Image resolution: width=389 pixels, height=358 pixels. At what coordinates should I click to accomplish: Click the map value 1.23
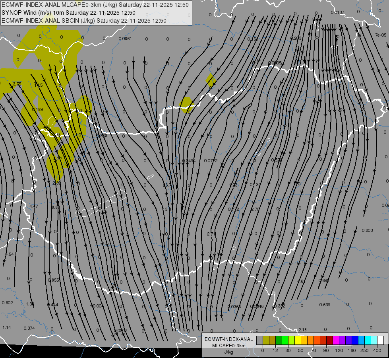click(233, 185)
